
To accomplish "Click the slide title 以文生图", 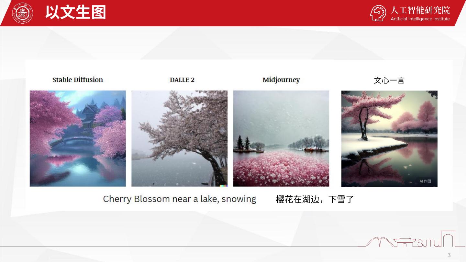I will pyautogui.click(x=76, y=13).
